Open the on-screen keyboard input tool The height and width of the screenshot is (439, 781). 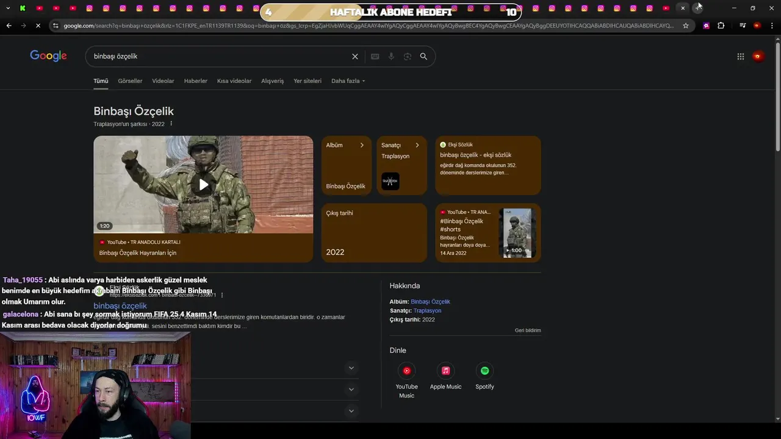pyautogui.click(x=375, y=56)
